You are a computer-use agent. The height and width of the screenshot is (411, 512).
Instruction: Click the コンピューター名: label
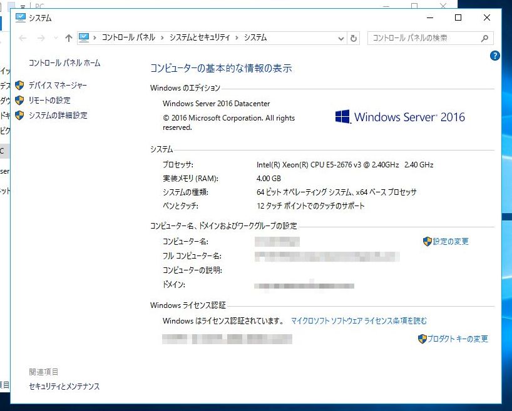tap(185, 242)
